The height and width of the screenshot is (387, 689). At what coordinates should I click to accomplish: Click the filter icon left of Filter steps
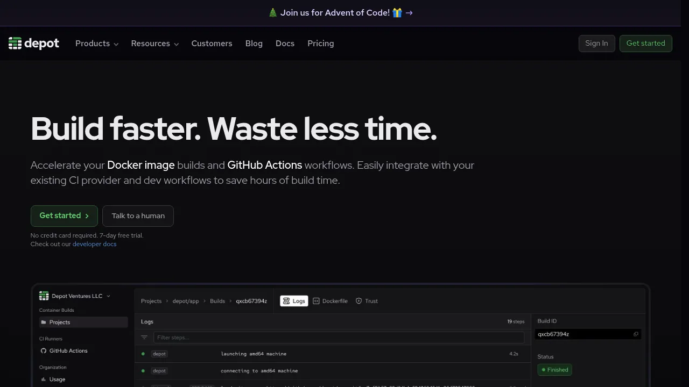pyautogui.click(x=144, y=338)
